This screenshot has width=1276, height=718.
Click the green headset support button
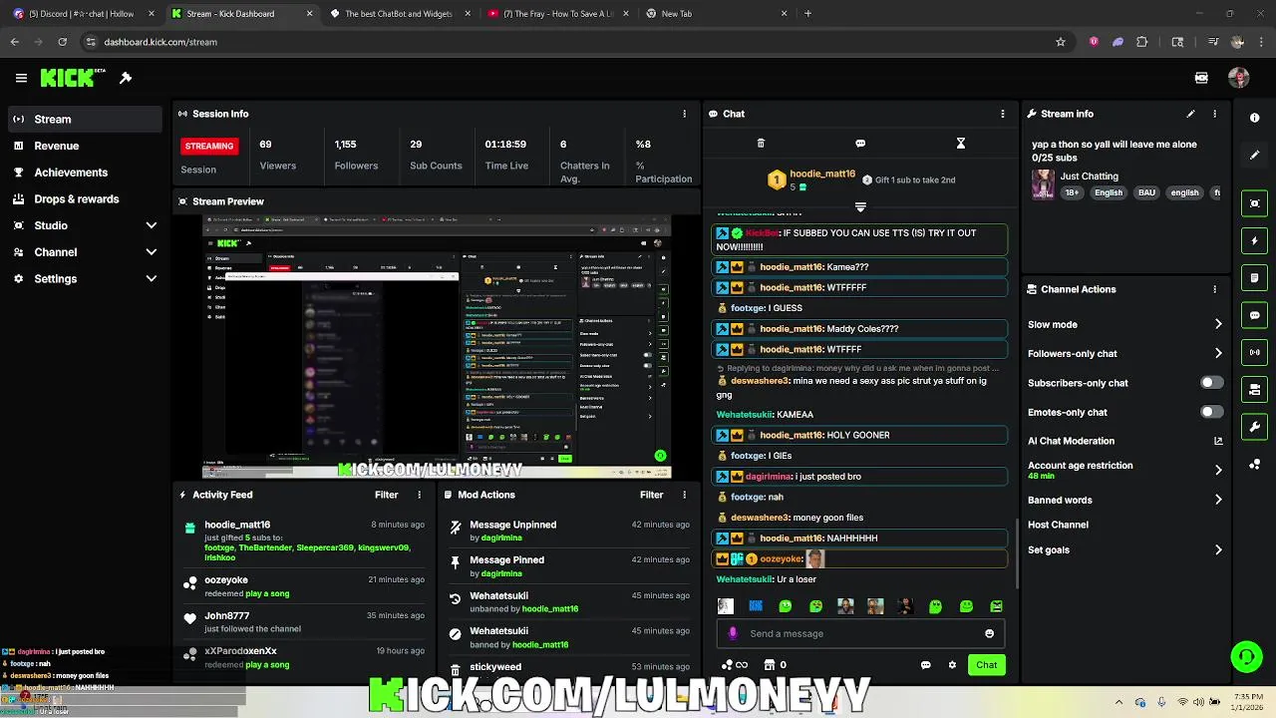1246,657
